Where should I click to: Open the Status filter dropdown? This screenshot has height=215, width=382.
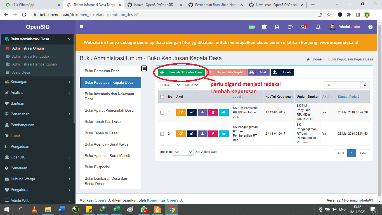tap(169, 85)
